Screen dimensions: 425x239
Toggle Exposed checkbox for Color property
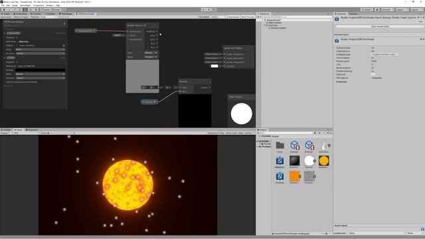point(17,62)
